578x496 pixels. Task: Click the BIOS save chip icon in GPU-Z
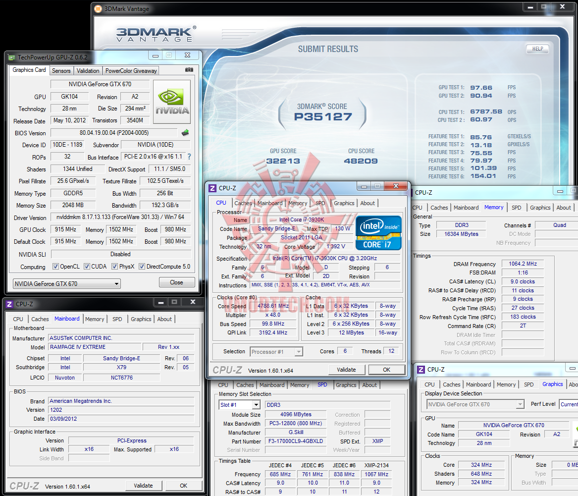(x=185, y=133)
